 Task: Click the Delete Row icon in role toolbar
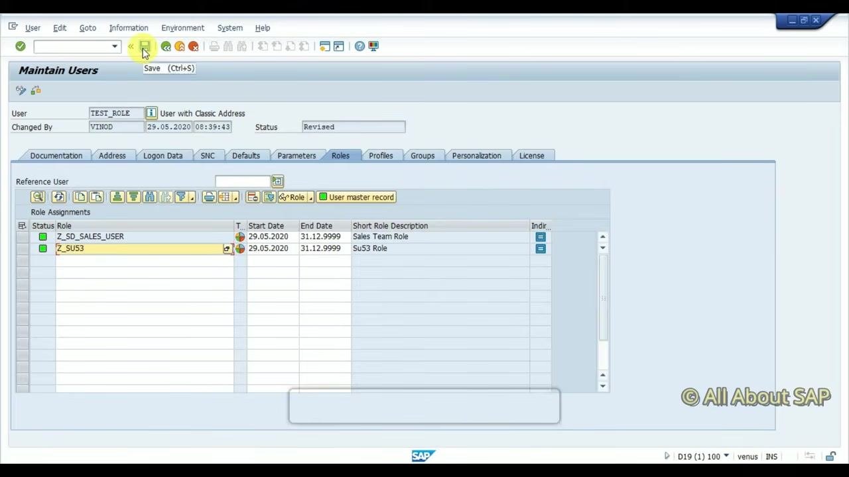(x=252, y=197)
